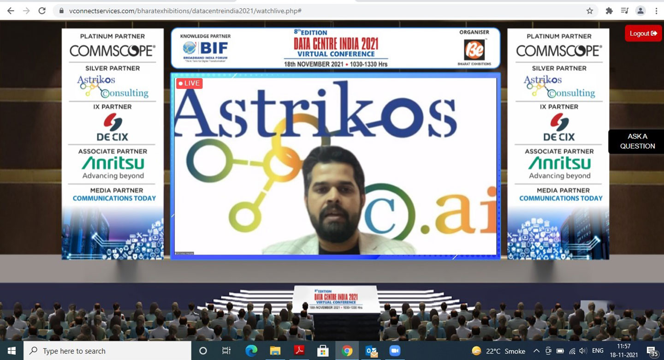Open the Windows Start menu

[11, 351]
